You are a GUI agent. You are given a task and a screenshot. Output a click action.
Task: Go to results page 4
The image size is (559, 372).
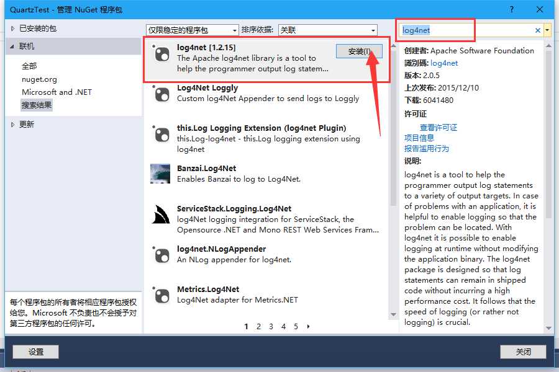[x=283, y=327]
